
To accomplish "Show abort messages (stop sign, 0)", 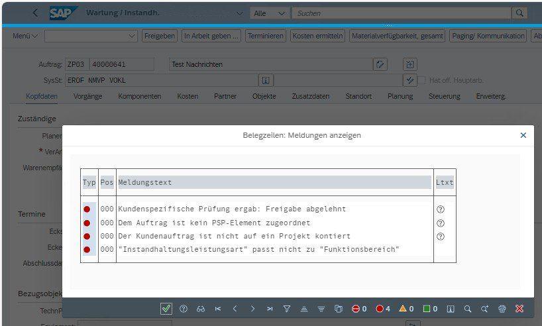I will click(359, 309).
